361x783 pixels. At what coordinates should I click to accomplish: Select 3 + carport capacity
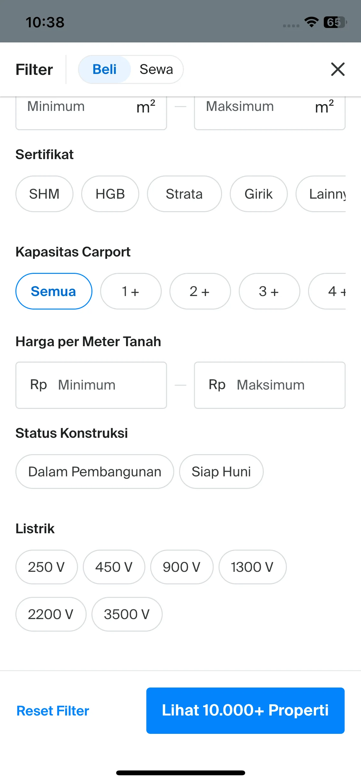tap(269, 291)
